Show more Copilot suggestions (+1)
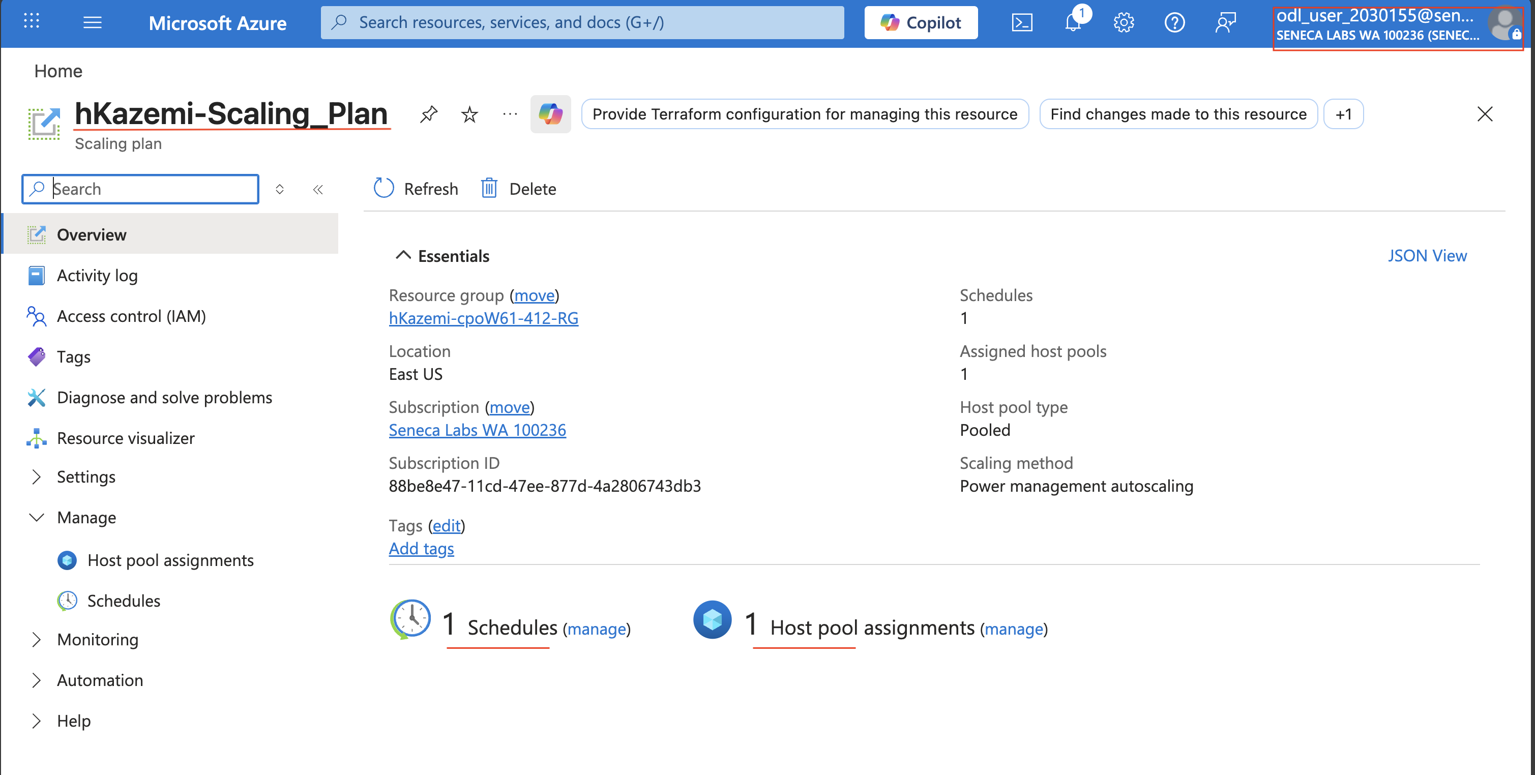Screen dimensions: 1535x775 point(1344,114)
